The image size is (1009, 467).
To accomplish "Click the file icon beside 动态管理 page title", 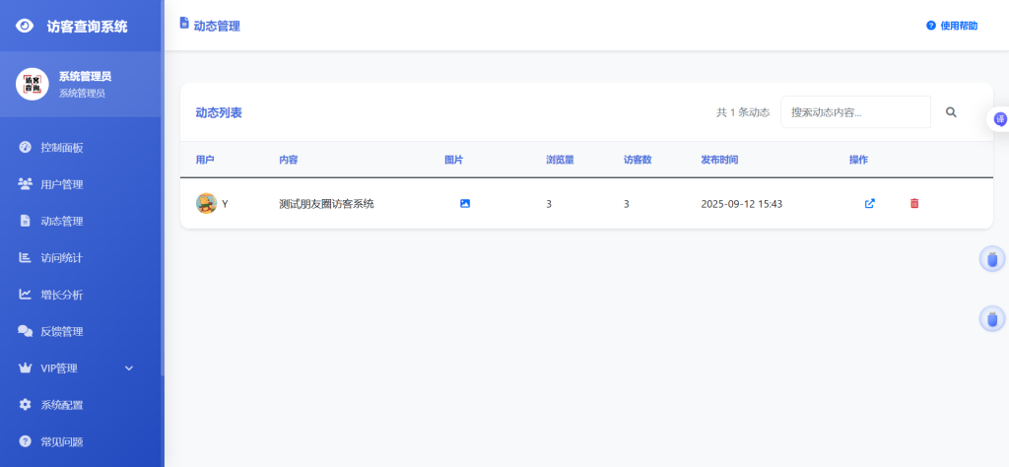I will [184, 23].
